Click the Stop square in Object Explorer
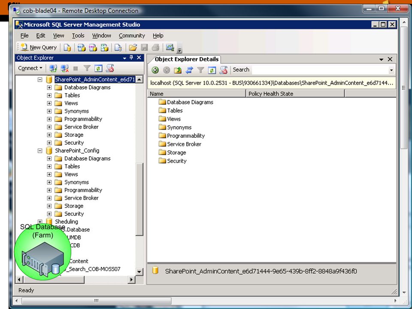412x309 pixels. click(76, 69)
